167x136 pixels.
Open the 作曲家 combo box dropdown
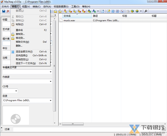click(x=51, y=81)
